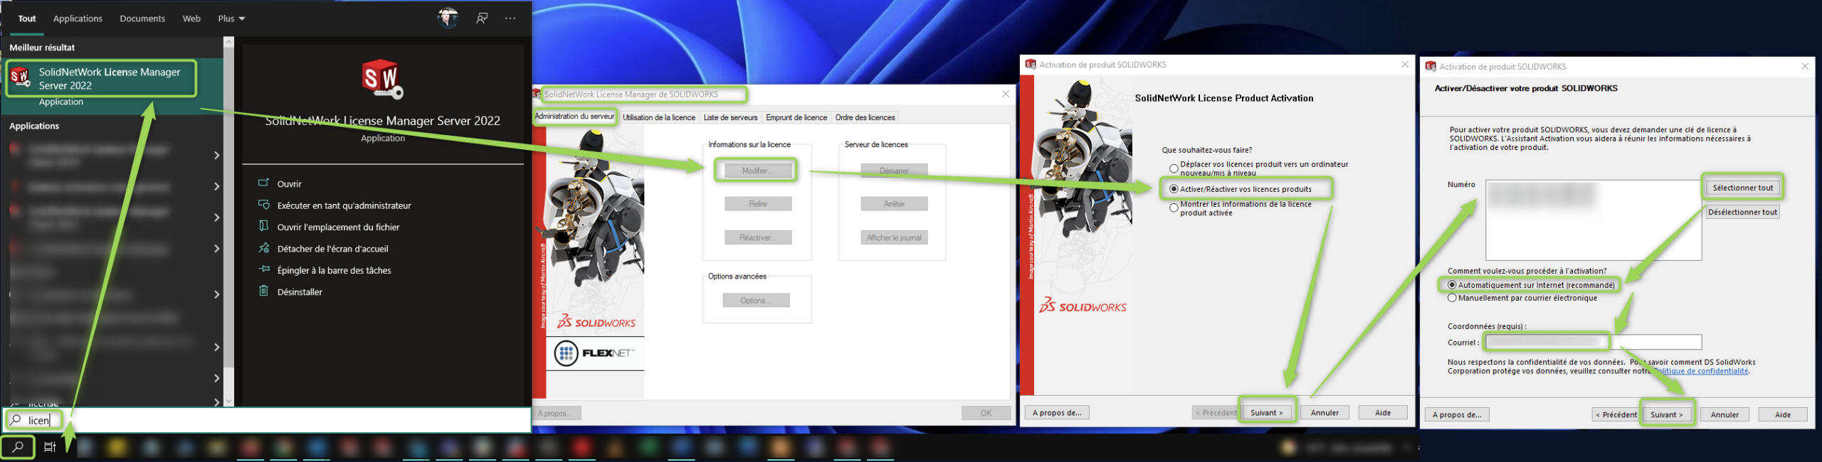1822x462 pixels.
Task: Open the Politique de confidentialité link
Action: [x=1701, y=371]
